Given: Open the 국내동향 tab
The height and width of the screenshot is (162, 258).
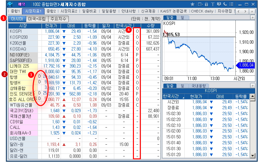Looking at the screenshot, I should point(199,86).
